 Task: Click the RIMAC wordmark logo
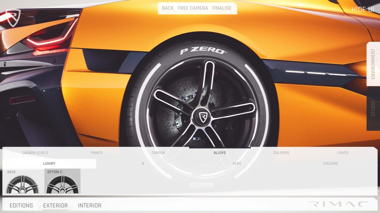tap(338, 204)
